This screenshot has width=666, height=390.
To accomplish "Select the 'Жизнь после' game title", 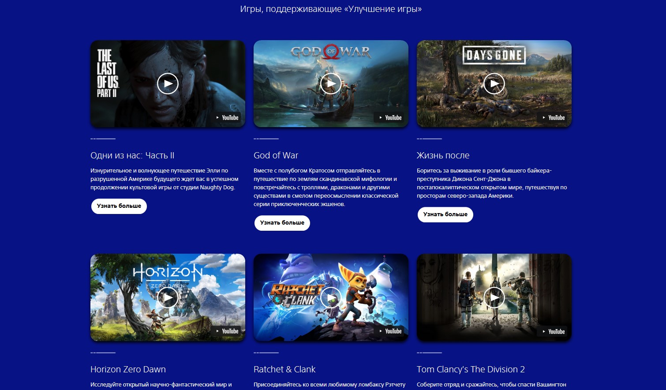I will click(443, 155).
